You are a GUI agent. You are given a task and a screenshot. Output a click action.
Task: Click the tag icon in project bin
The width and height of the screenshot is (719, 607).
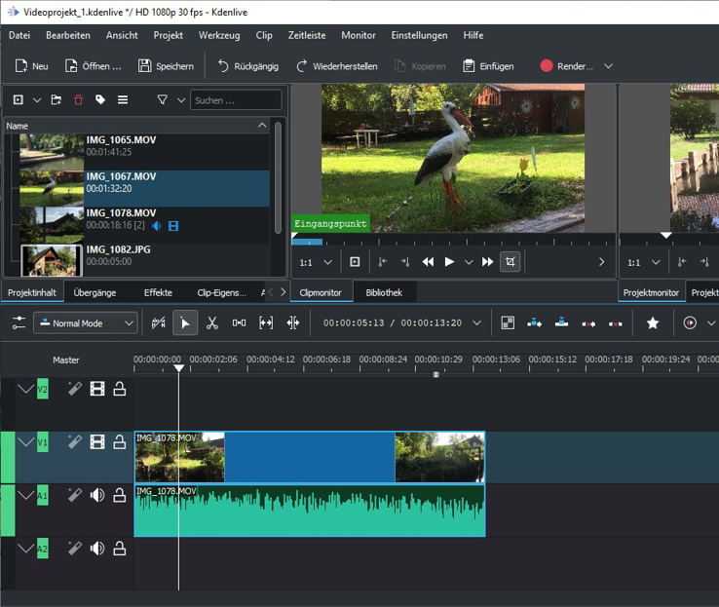tap(100, 99)
